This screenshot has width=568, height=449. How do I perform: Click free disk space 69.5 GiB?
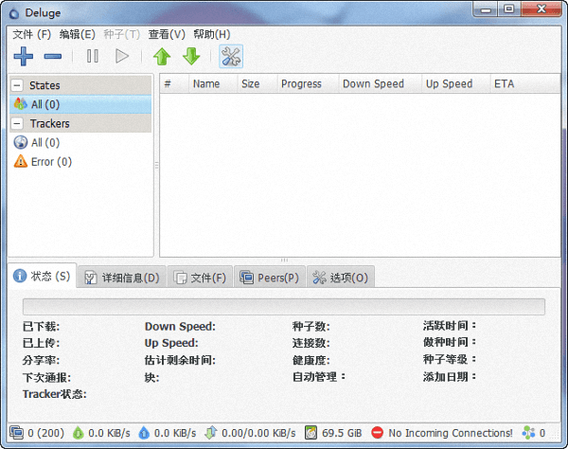(342, 433)
